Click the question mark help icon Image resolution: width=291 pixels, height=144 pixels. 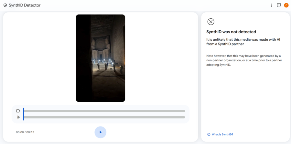[209, 134]
